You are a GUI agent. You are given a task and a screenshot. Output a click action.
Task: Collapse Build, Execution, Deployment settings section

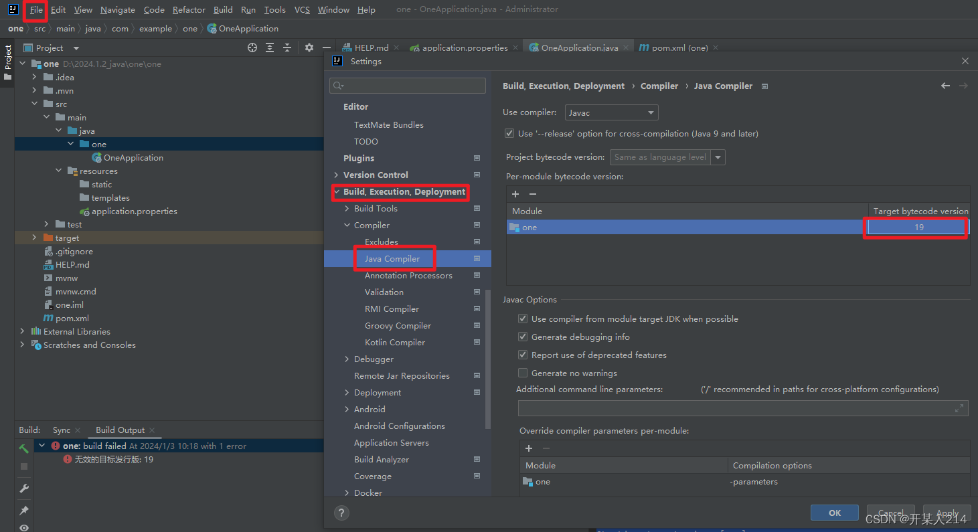336,192
